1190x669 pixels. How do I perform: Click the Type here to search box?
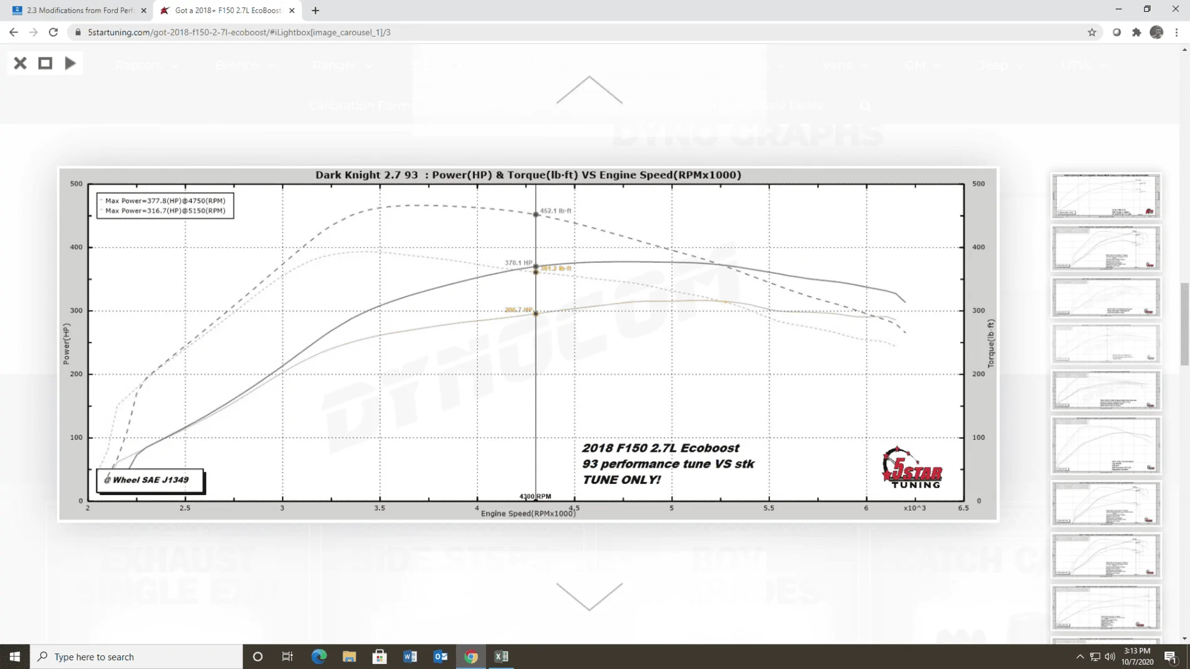coord(136,656)
